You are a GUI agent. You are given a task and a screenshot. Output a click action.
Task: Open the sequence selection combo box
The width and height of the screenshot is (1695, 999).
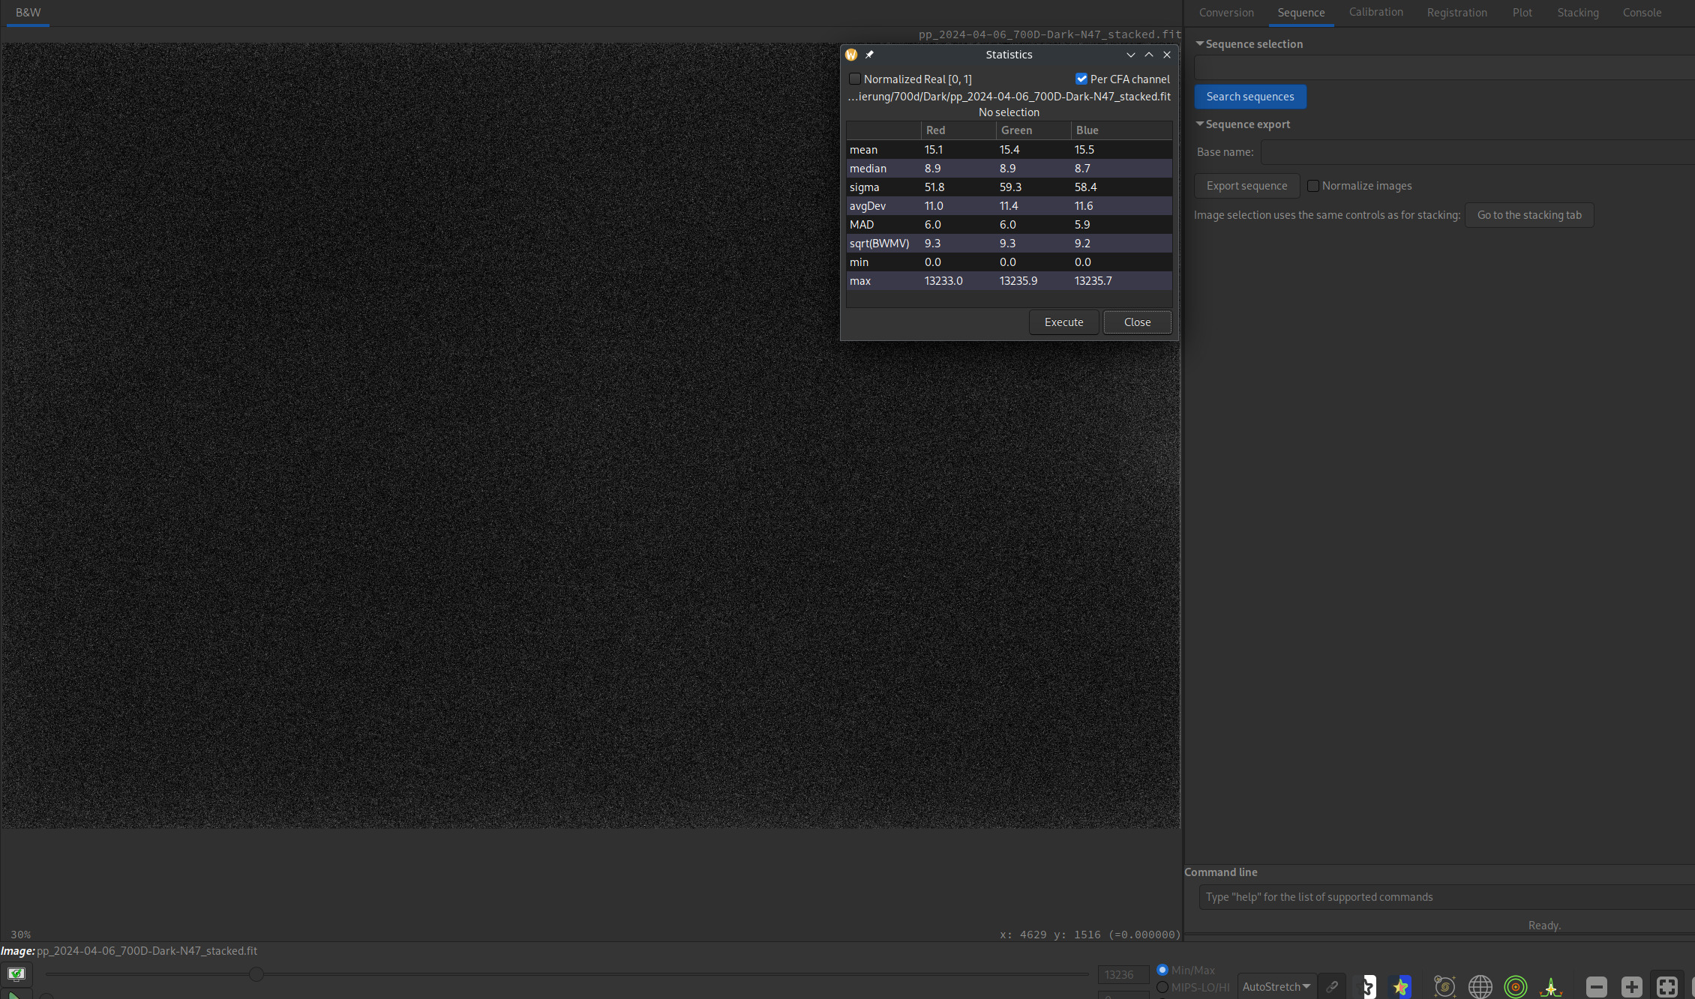click(x=1444, y=68)
